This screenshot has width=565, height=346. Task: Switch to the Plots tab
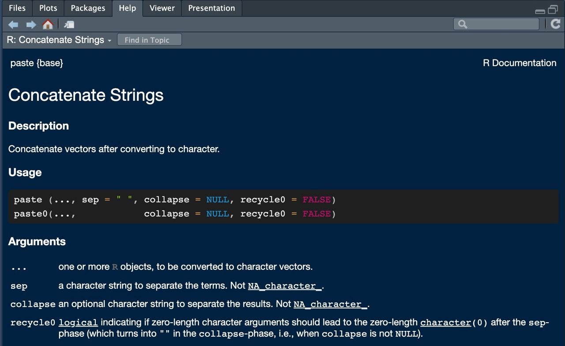coord(48,8)
